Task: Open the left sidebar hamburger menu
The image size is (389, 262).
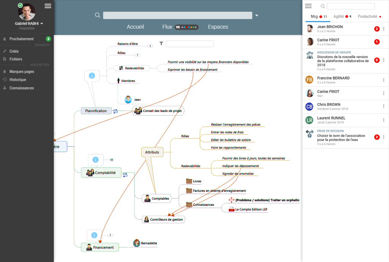Action: click(48, 6)
